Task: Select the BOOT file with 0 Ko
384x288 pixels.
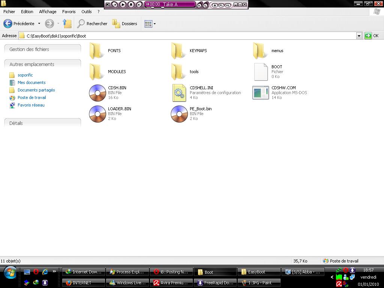Action: (268, 72)
